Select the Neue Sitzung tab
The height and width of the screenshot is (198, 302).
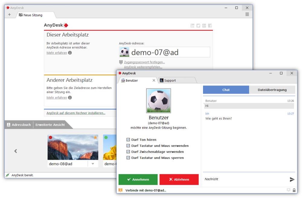(x=36, y=15)
